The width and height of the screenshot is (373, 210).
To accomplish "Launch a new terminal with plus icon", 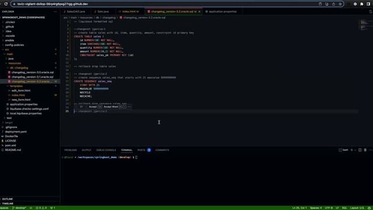I will (x=351, y=150).
